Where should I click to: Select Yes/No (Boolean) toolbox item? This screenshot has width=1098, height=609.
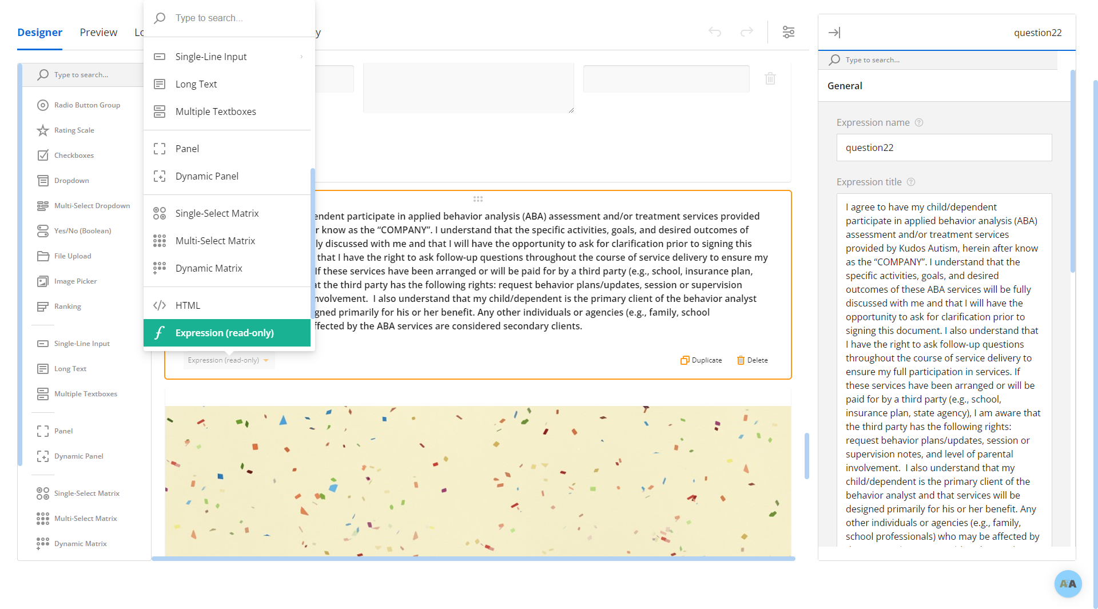pyautogui.click(x=82, y=231)
